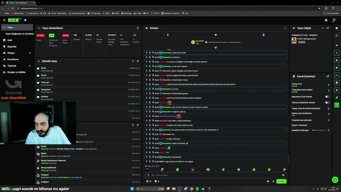Open the chat settings gear next to Gönder
The height and width of the screenshot is (192, 341).
click(273, 181)
